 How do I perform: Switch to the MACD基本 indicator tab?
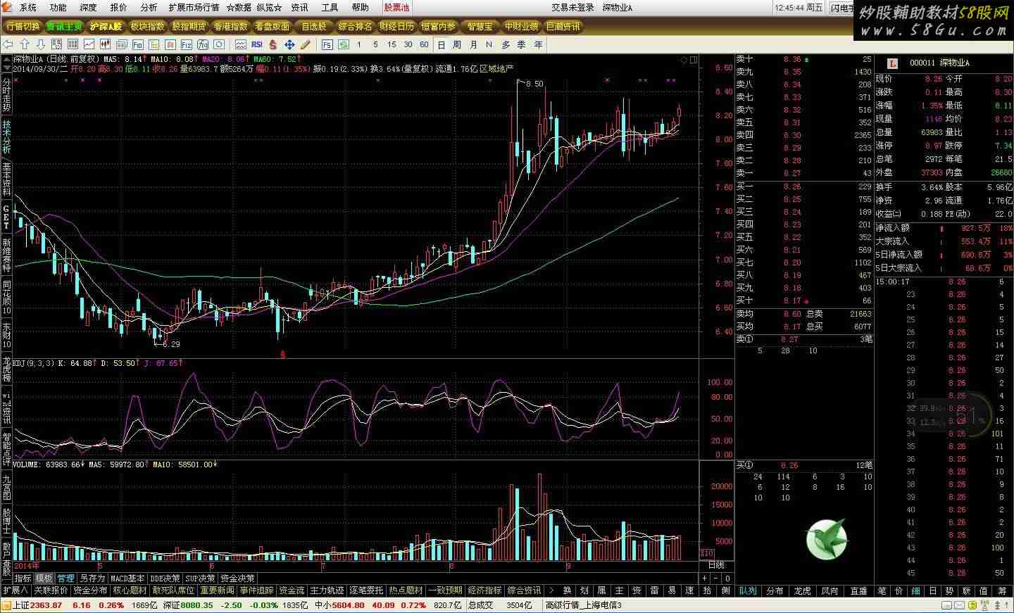[128, 579]
